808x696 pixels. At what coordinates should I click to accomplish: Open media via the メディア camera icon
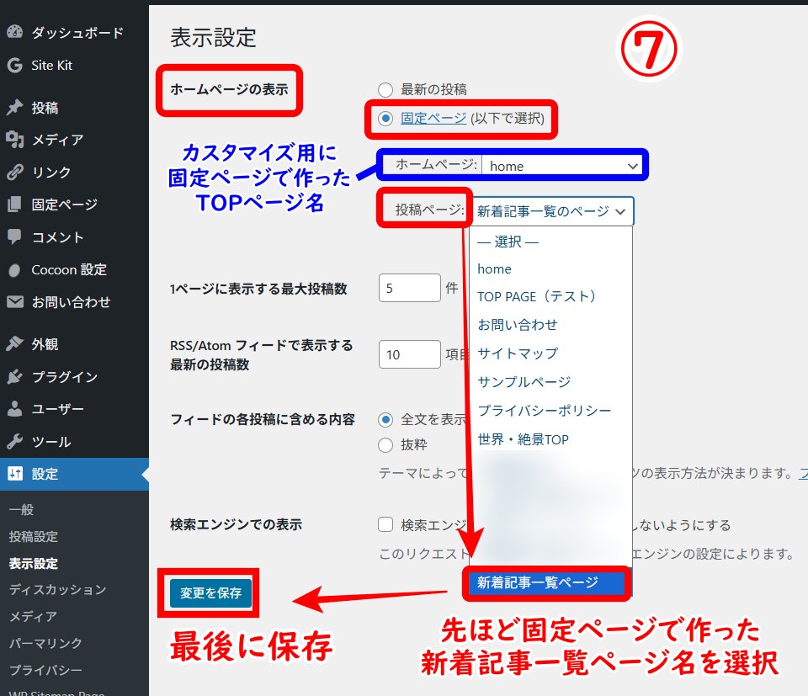14,140
